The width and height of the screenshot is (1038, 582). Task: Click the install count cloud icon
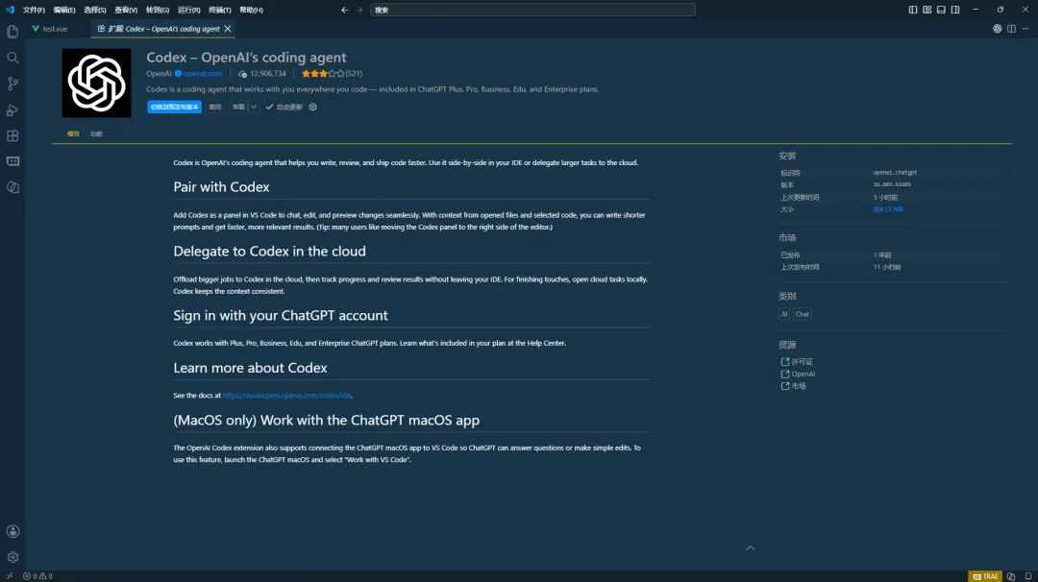[x=242, y=73]
